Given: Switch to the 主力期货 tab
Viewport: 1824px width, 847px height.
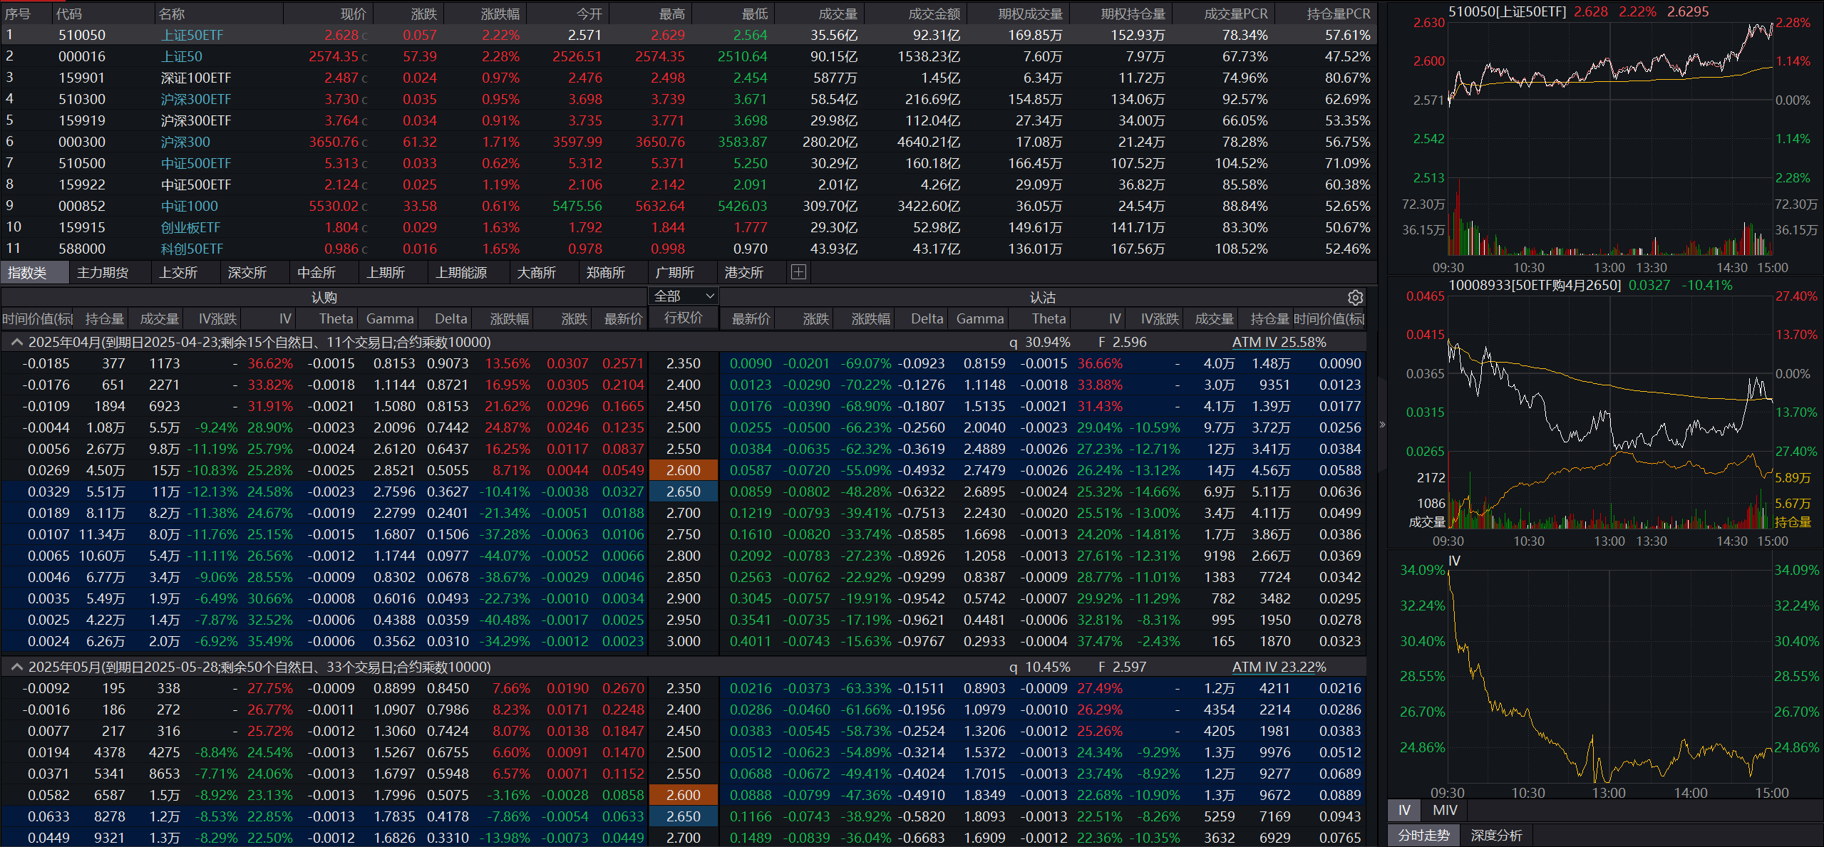Looking at the screenshot, I should click(x=103, y=273).
